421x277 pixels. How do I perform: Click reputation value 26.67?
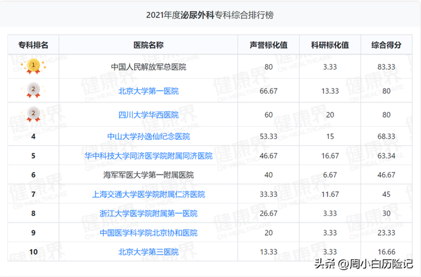[x=268, y=213]
